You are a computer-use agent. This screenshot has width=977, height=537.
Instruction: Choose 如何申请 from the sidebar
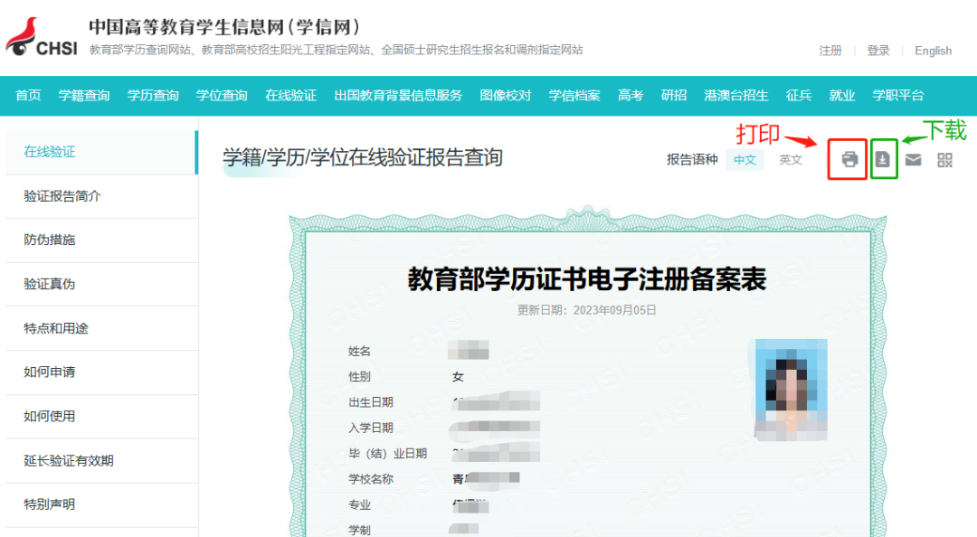point(50,372)
